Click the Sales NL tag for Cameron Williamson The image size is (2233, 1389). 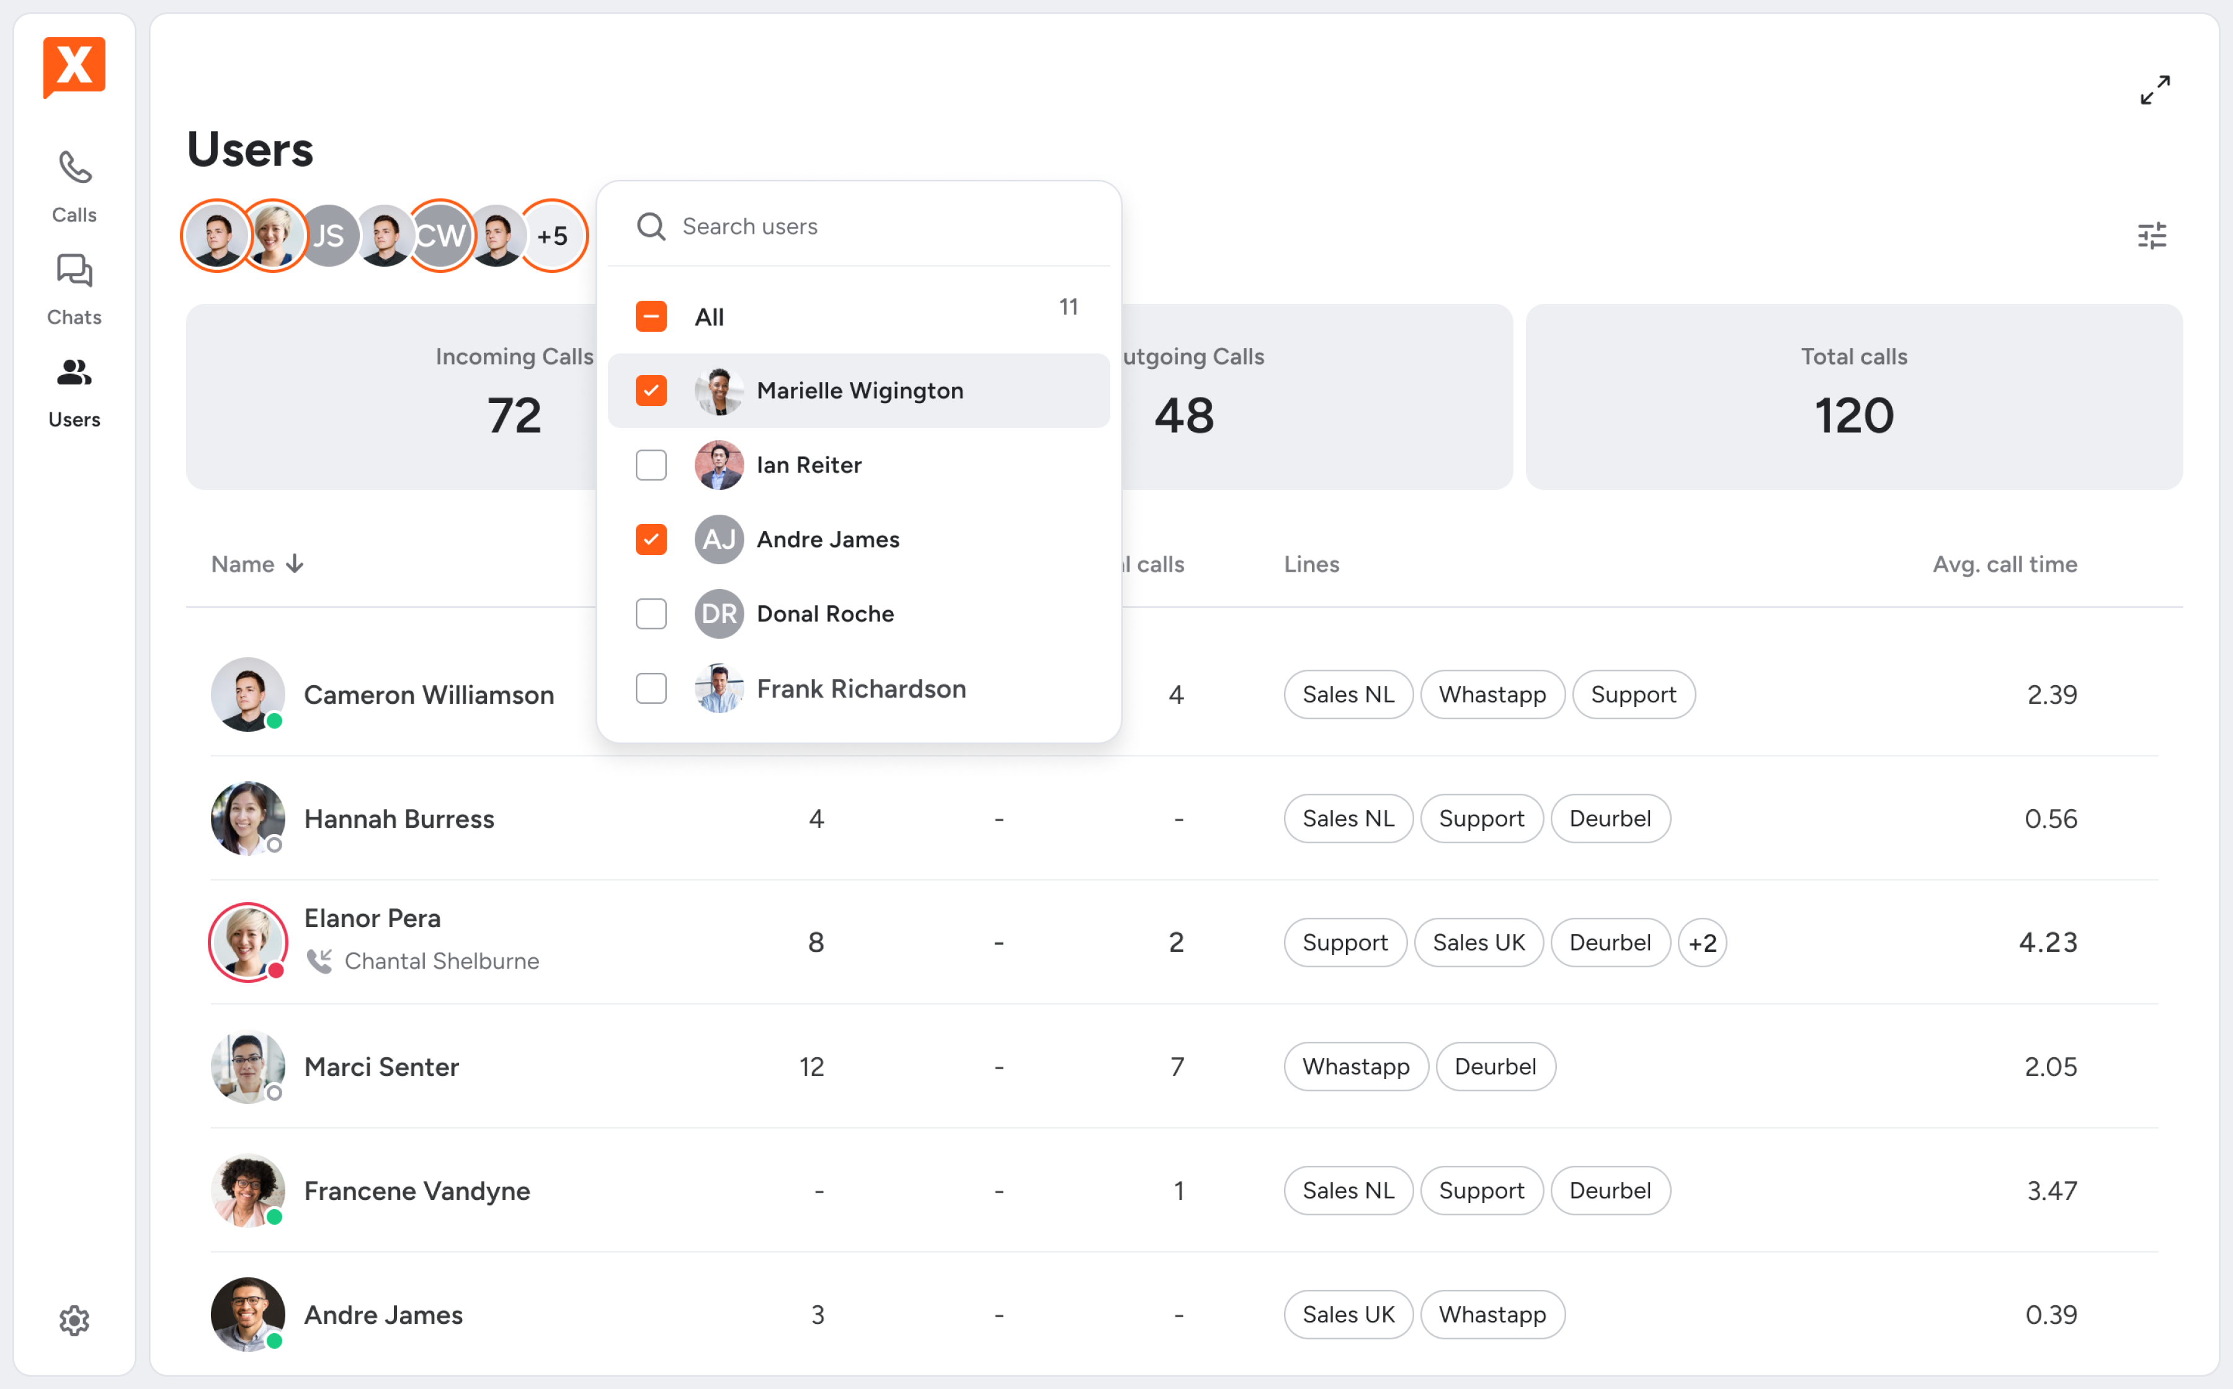pos(1347,694)
